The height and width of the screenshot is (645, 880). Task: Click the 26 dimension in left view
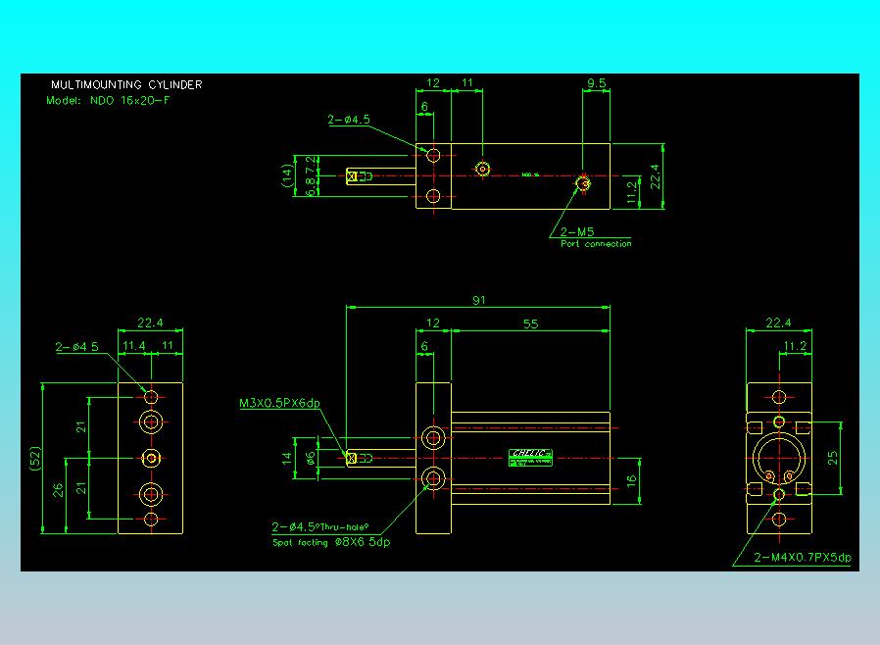[x=58, y=491]
